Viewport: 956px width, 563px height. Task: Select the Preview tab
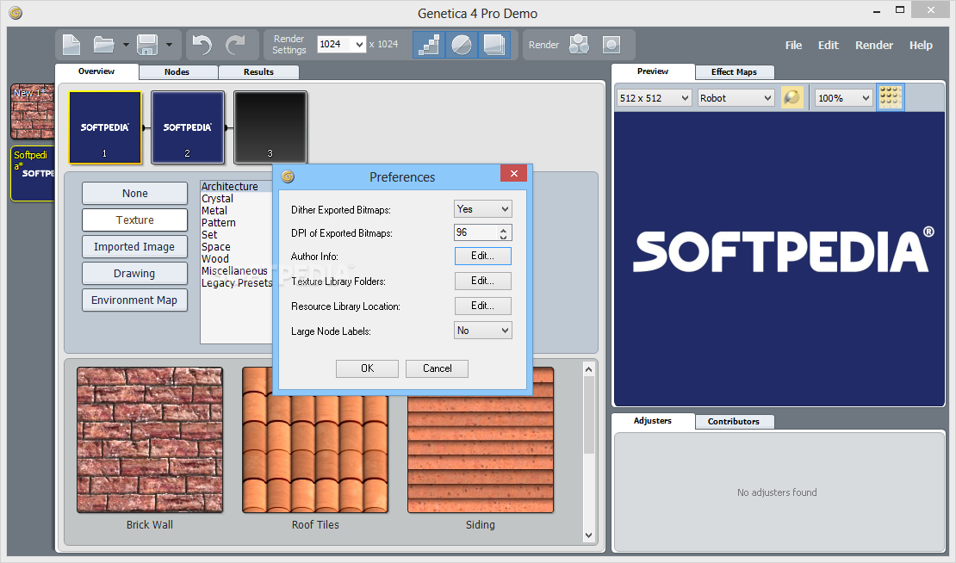[x=653, y=71]
